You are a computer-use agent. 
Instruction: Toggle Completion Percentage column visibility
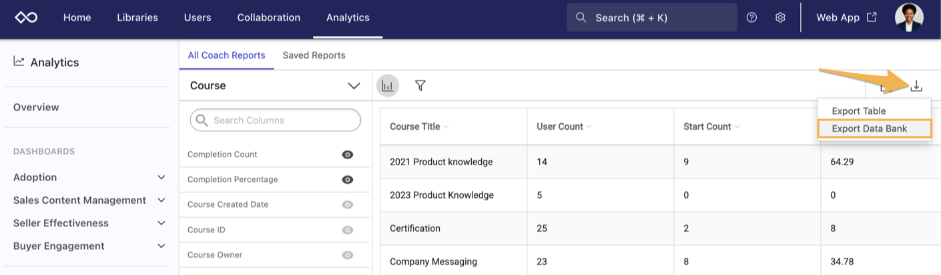tap(347, 180)
